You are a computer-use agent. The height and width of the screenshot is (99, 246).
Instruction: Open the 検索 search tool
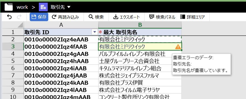pyautogui.click(x=96, y=17)
